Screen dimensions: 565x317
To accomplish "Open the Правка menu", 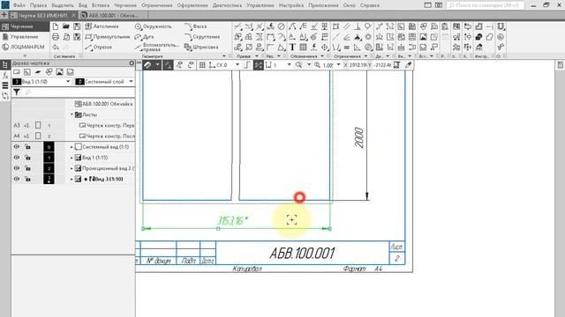I will 38,5.
